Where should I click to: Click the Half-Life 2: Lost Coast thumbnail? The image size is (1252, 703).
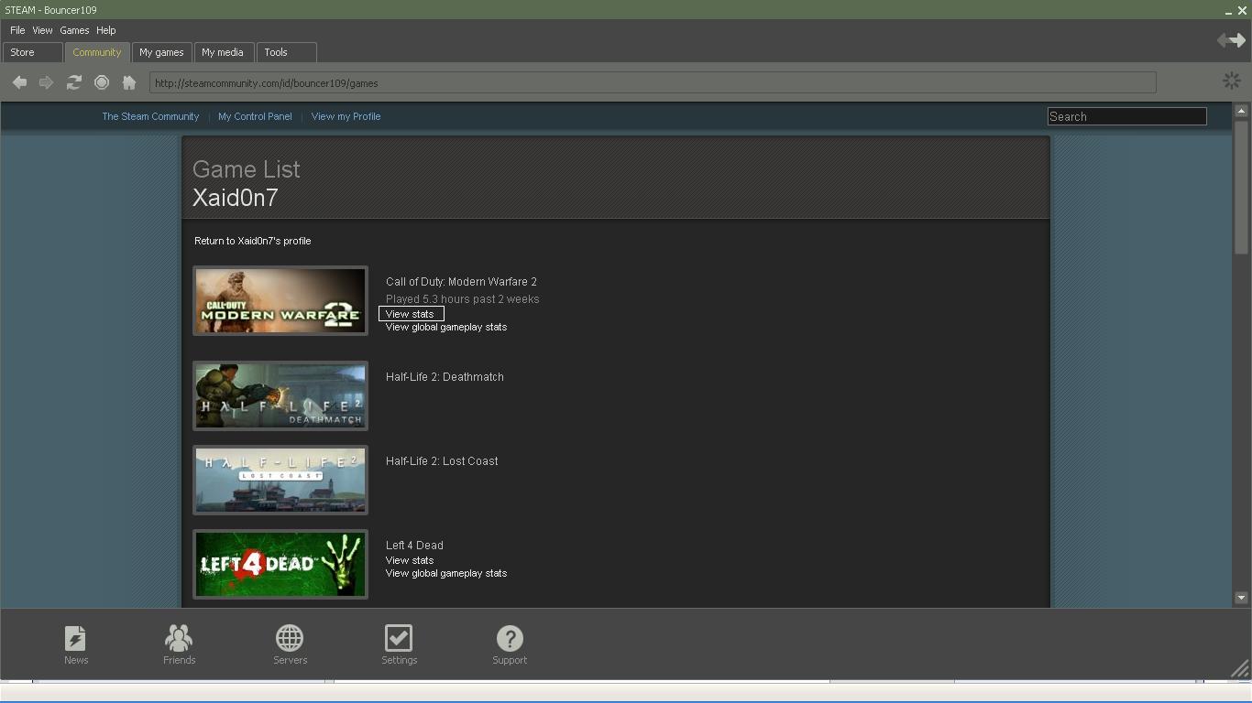pos(280,480)
